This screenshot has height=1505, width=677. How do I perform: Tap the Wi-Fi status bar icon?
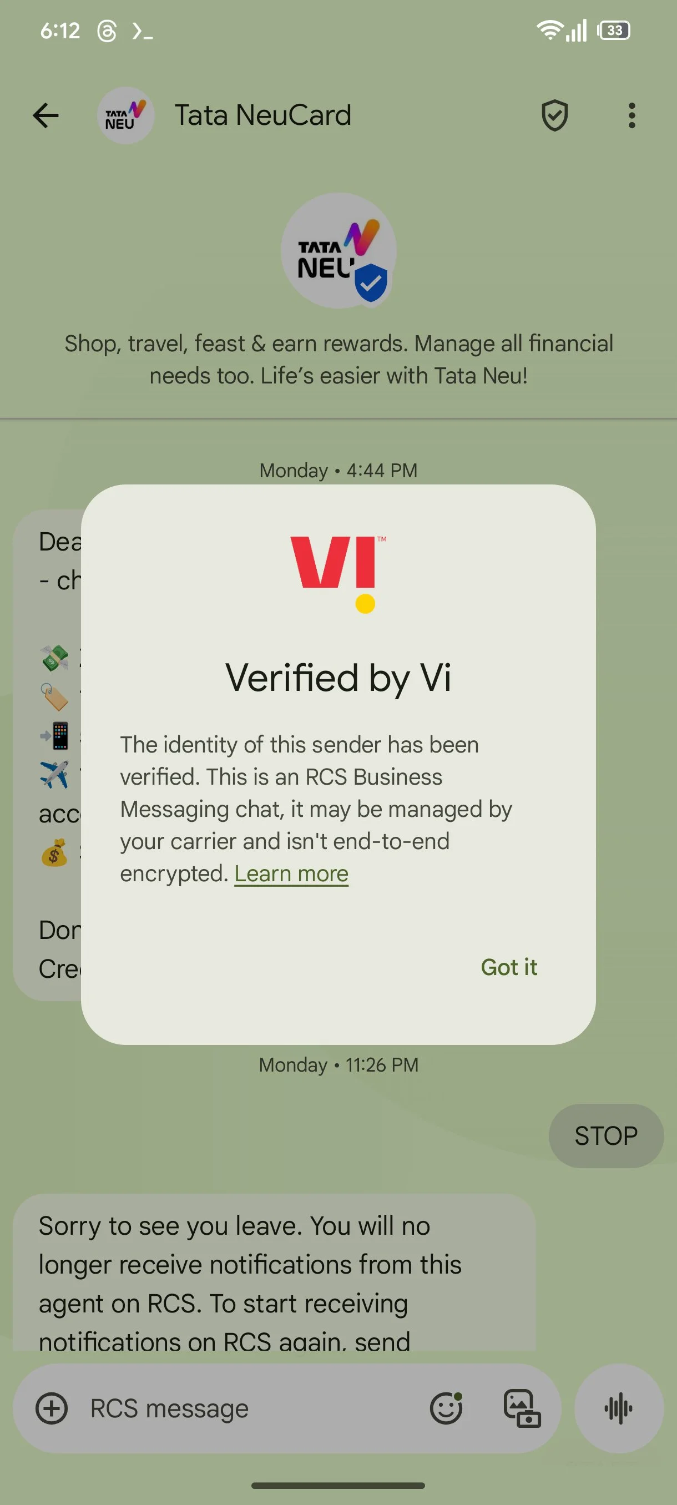click(x=549, y=30)
